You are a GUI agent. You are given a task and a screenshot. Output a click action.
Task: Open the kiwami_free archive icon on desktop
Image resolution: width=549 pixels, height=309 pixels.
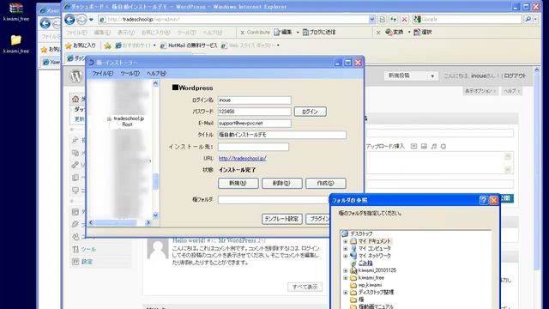[15, 11]
